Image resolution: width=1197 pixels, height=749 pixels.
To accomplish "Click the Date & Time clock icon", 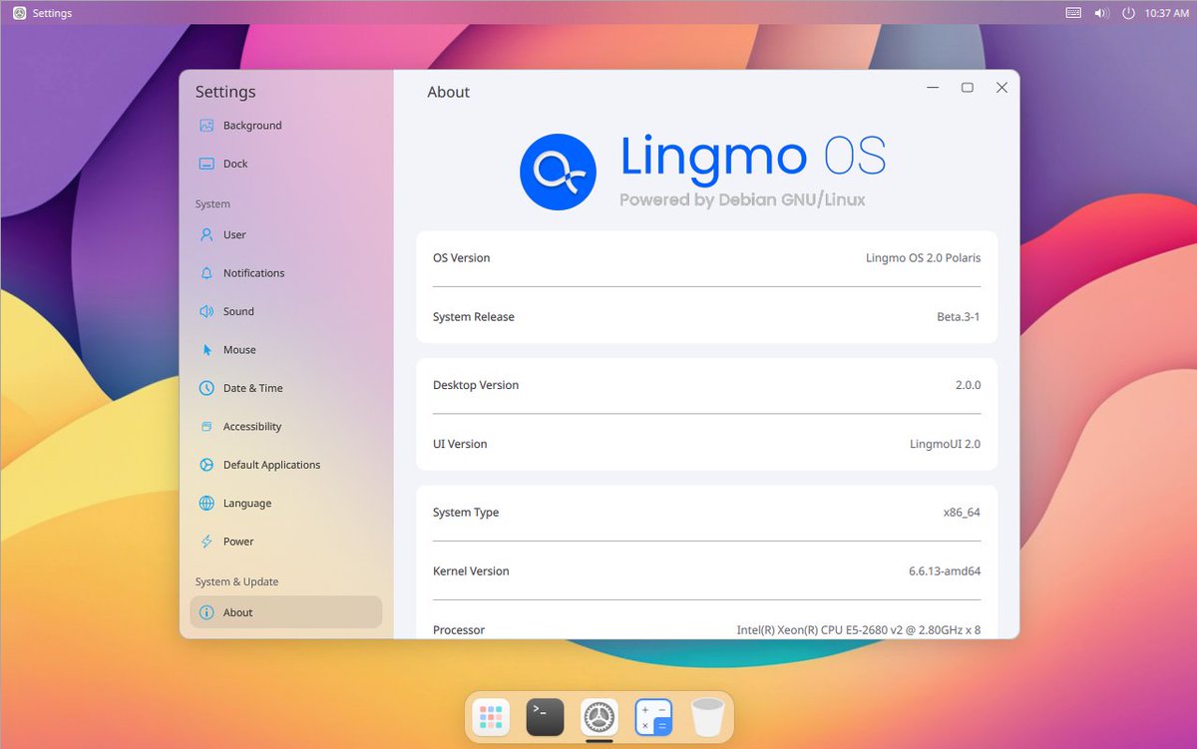I will 206,388.
